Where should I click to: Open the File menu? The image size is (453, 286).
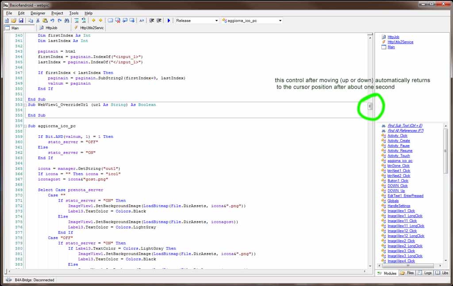(x=9, y=13)
